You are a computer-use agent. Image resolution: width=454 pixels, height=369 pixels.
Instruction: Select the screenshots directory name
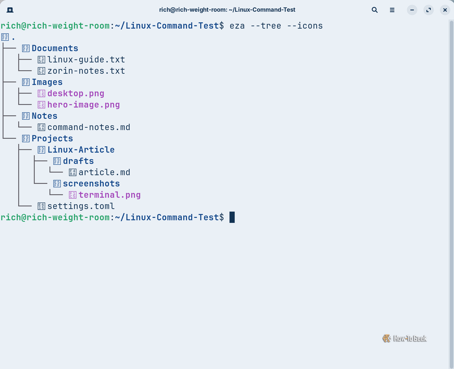[91, 184]
